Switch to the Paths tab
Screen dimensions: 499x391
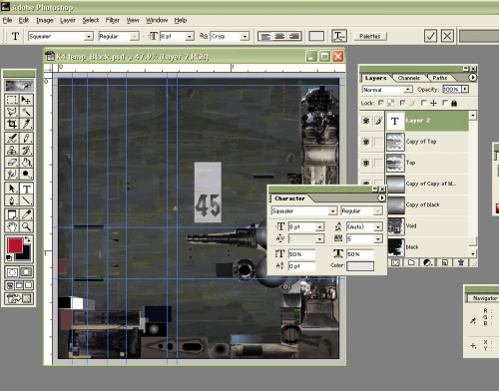(x=440, y=78)
